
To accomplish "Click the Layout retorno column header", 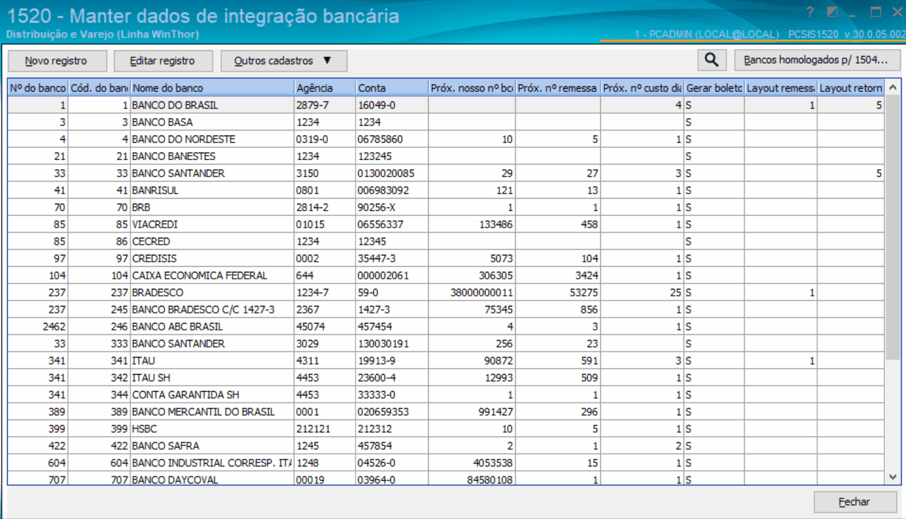I will (851, 88).
